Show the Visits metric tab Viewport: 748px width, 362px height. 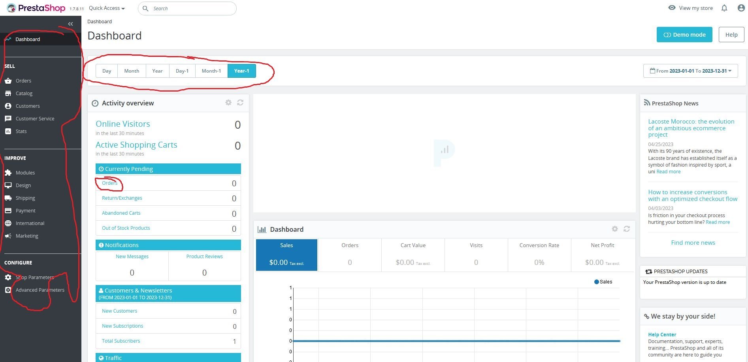476,255
